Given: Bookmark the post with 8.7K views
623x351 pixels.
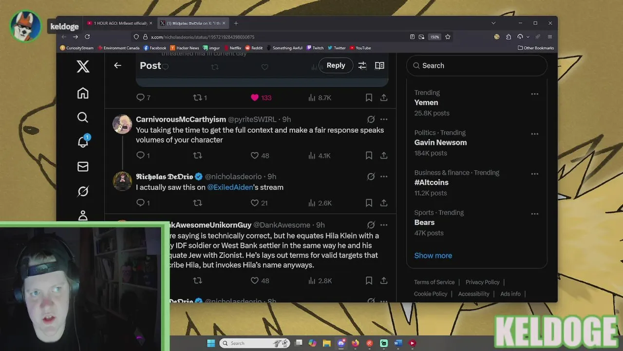Looking at the screenshot, I should [x=369, y=97].
